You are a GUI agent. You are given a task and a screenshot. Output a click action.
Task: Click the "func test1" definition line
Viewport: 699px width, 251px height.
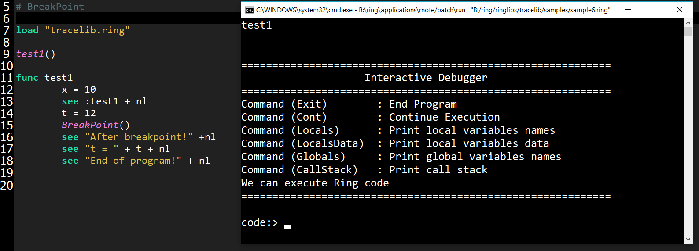(x=44, y=78)
